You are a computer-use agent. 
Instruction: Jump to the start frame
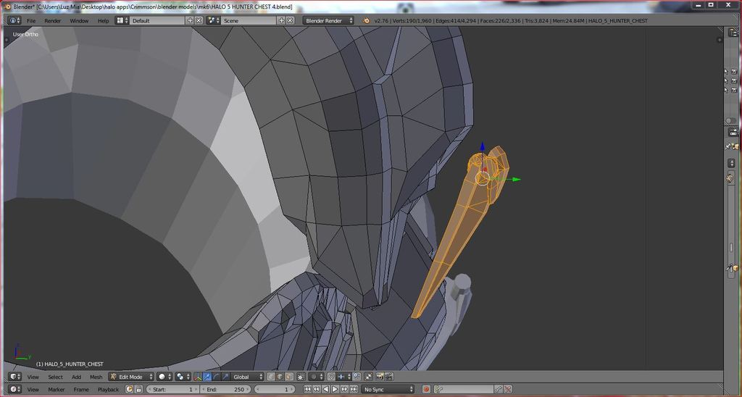[307, 389]
